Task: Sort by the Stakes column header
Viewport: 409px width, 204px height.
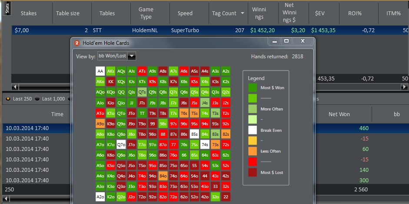Action: pyautogui.click(x=28, y=13)
